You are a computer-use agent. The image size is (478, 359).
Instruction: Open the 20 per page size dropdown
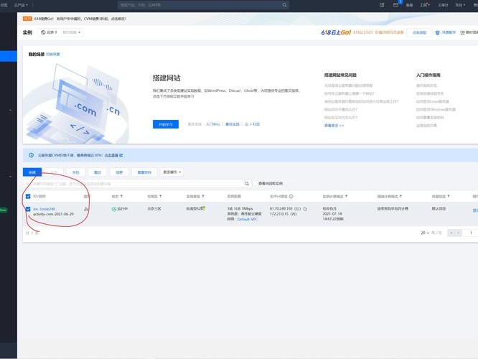425,233
